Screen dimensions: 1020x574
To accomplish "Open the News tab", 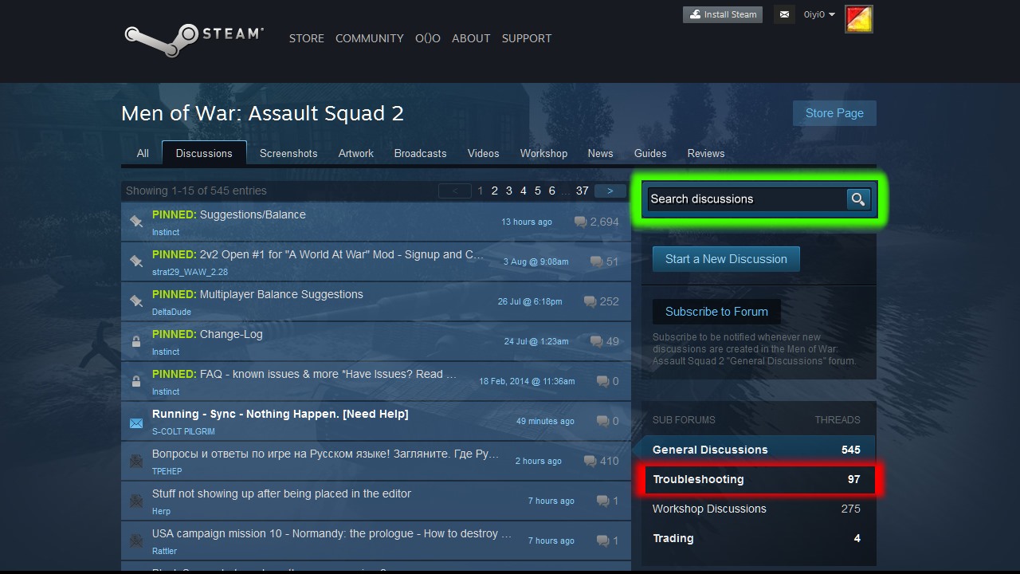I will 601,153.
